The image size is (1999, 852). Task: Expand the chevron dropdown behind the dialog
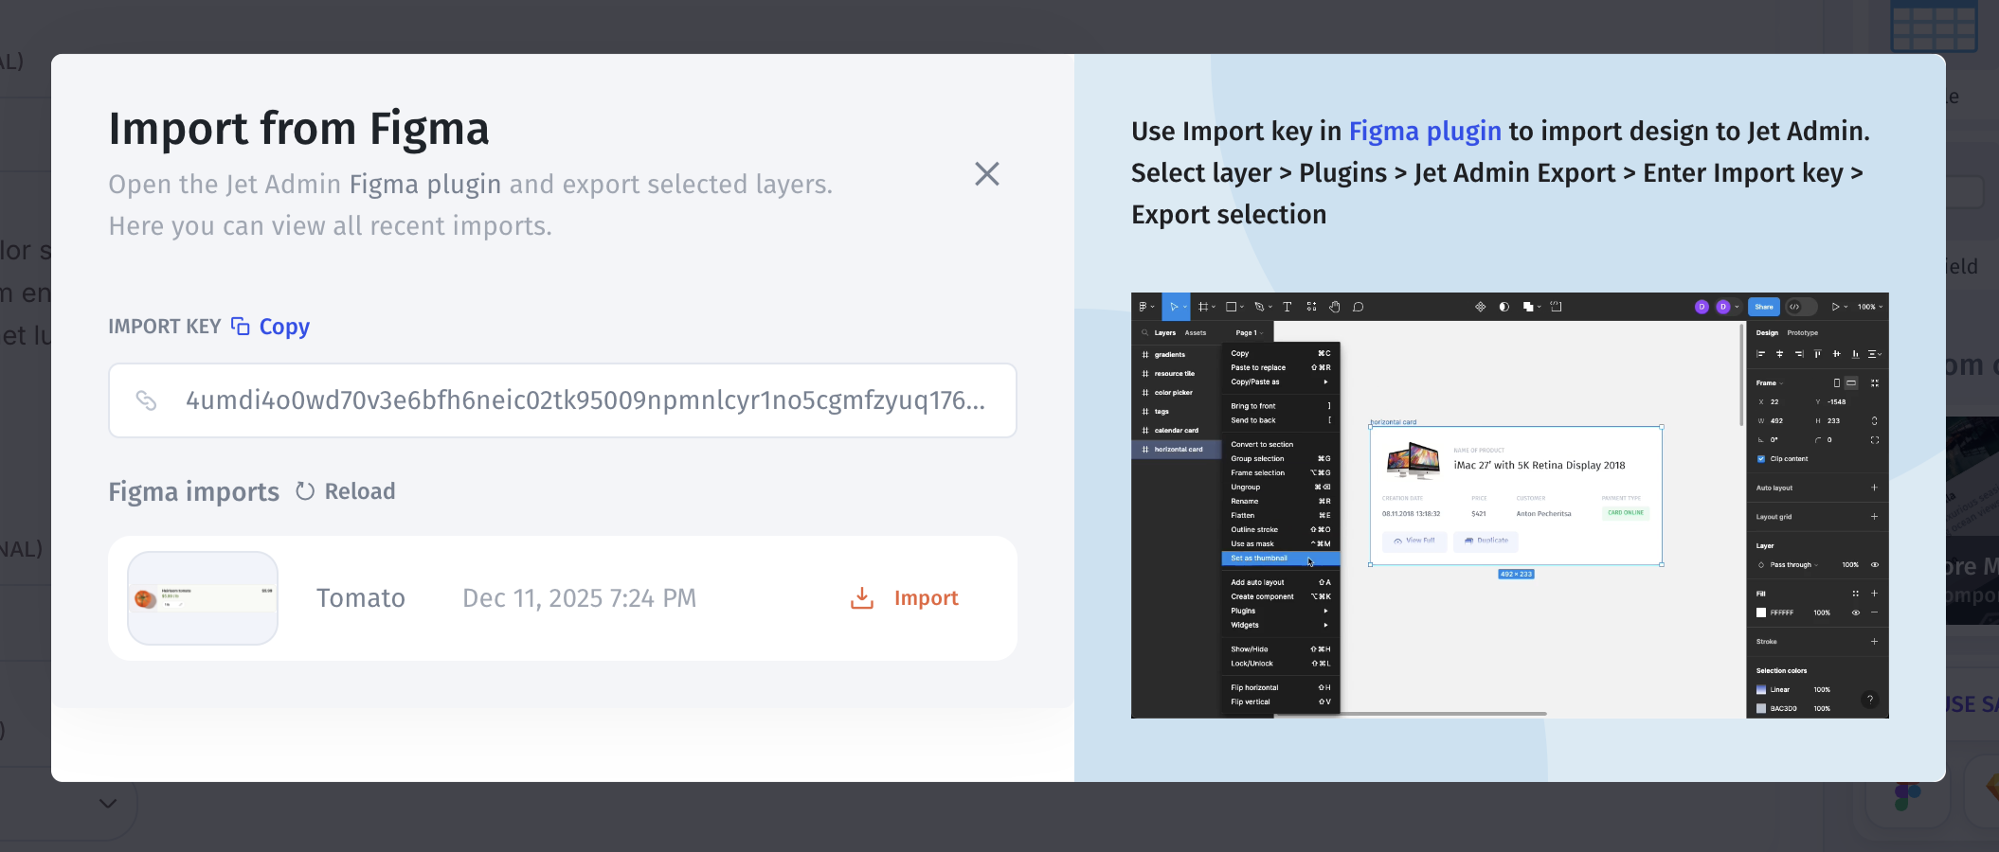[108, 804]
